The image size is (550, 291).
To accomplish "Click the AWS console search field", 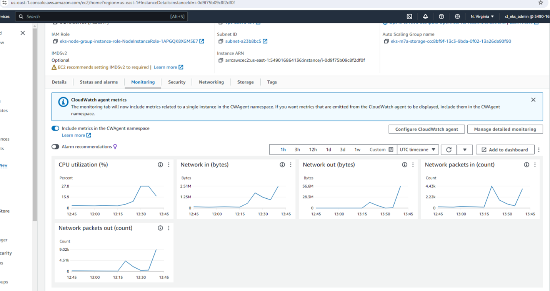I will 102,17.
